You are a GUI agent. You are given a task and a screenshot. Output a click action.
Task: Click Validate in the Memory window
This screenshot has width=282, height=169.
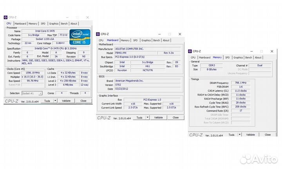[x=251, y=135]
